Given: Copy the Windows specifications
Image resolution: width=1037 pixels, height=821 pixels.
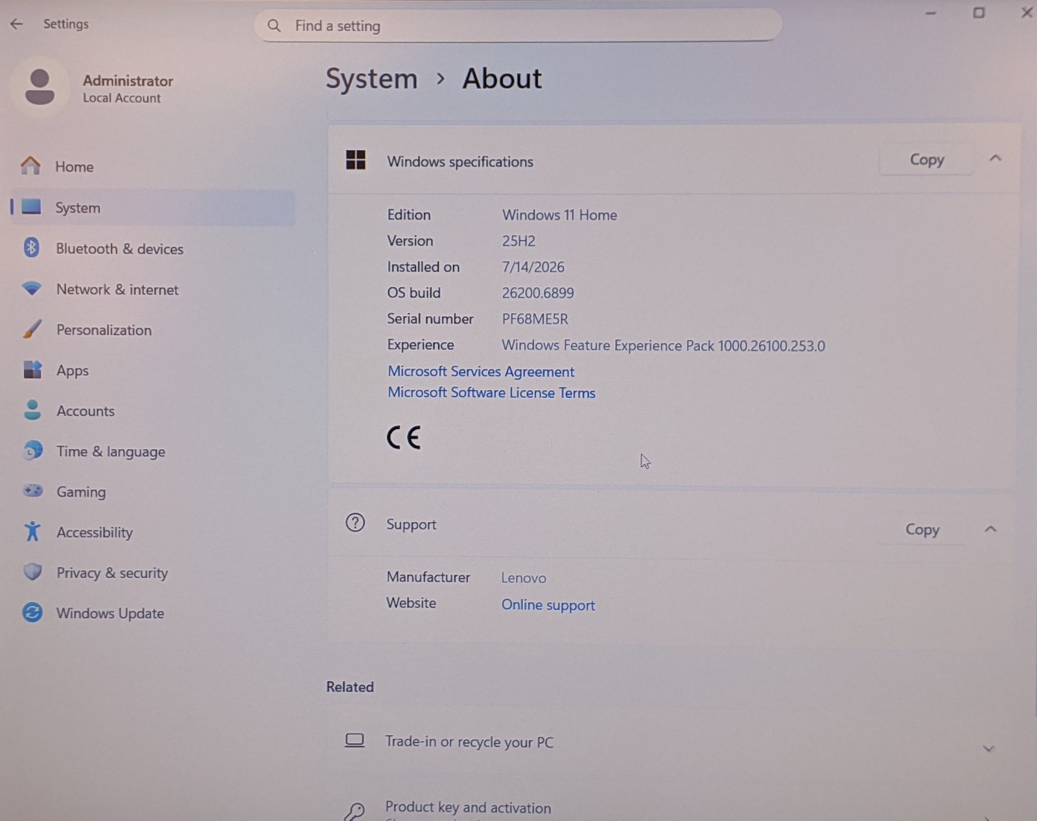Looking at the screenshot, I should [x=927, y=159].
